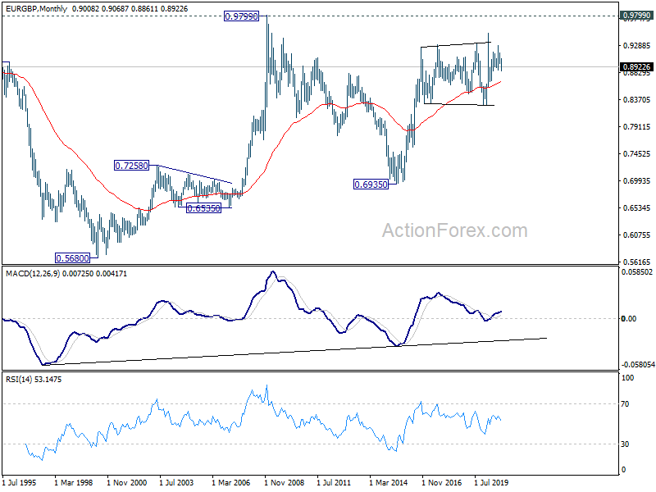
Task: Click the 0.83705 price axis value
Action: [x=637, y=99]
